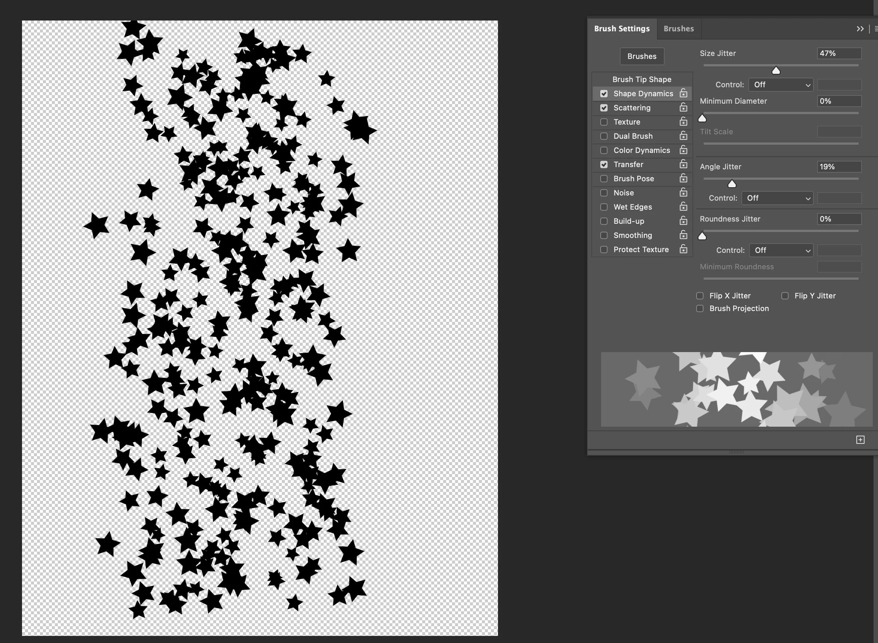Click the lock icon beside Shape Dynamics
The height and width of the screenshot is (643, 878).
tap(683, 93)
